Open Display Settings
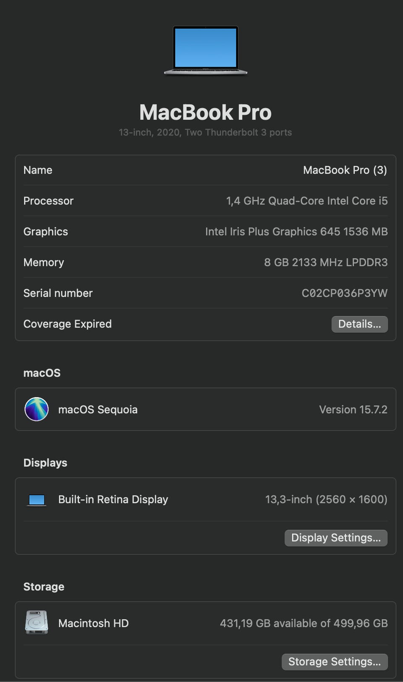 point(336,538)
